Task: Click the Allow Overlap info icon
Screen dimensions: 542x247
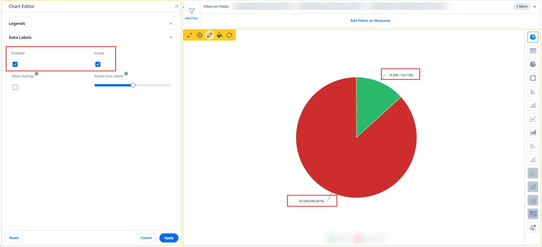Action: click(37, 74)
